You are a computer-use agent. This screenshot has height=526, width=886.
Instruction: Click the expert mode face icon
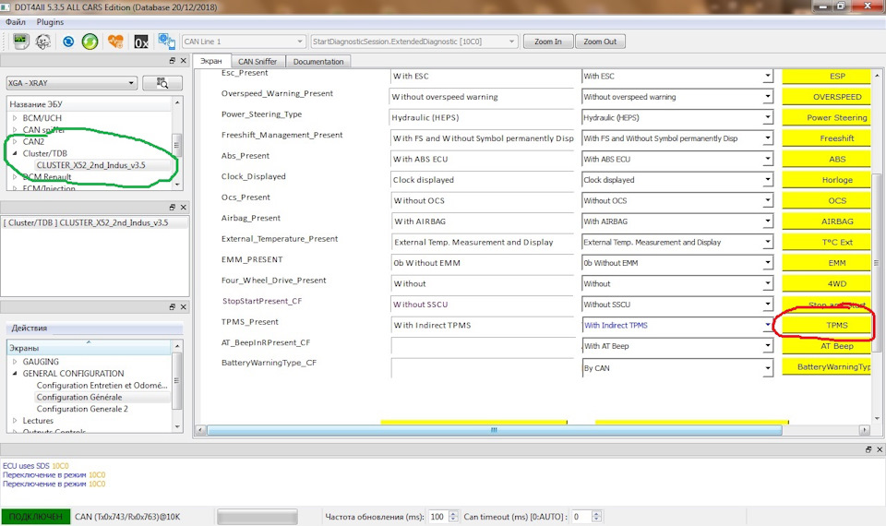[43, 42]
